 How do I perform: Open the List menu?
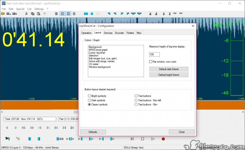pos(29,9)
